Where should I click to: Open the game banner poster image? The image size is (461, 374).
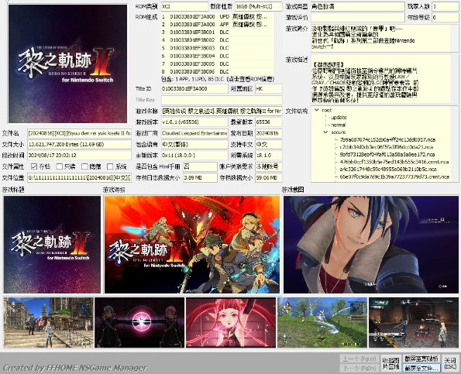pyautogui.click(x=192, y=245)
